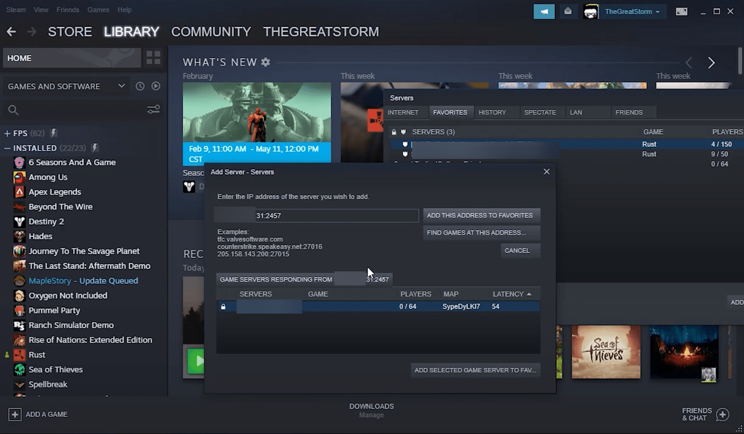This screenshot has width=744, height=434.
Task: Click the announcements megaphone icon
Action: 543,11
